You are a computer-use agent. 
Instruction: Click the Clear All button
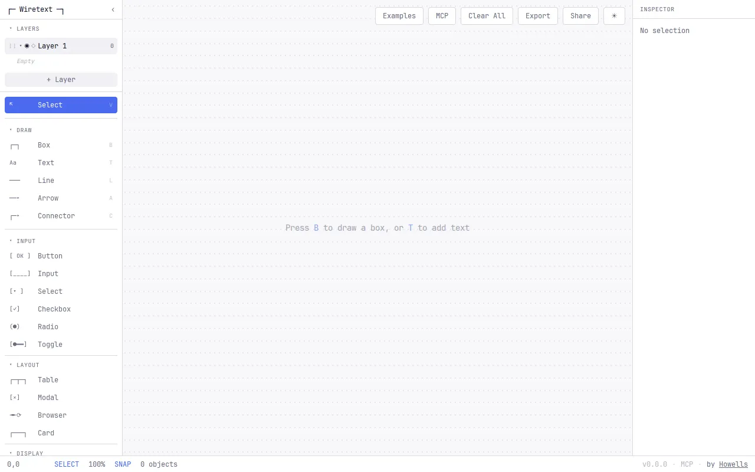[487, 16]
